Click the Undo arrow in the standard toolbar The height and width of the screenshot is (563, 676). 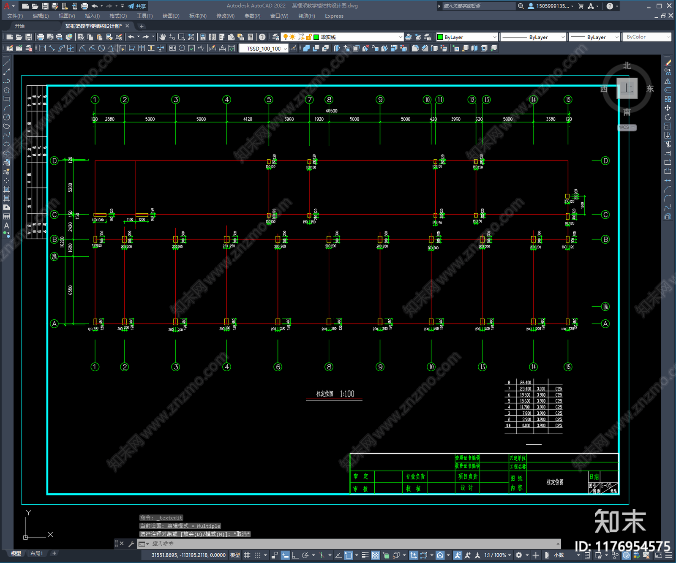click(131, 37)
